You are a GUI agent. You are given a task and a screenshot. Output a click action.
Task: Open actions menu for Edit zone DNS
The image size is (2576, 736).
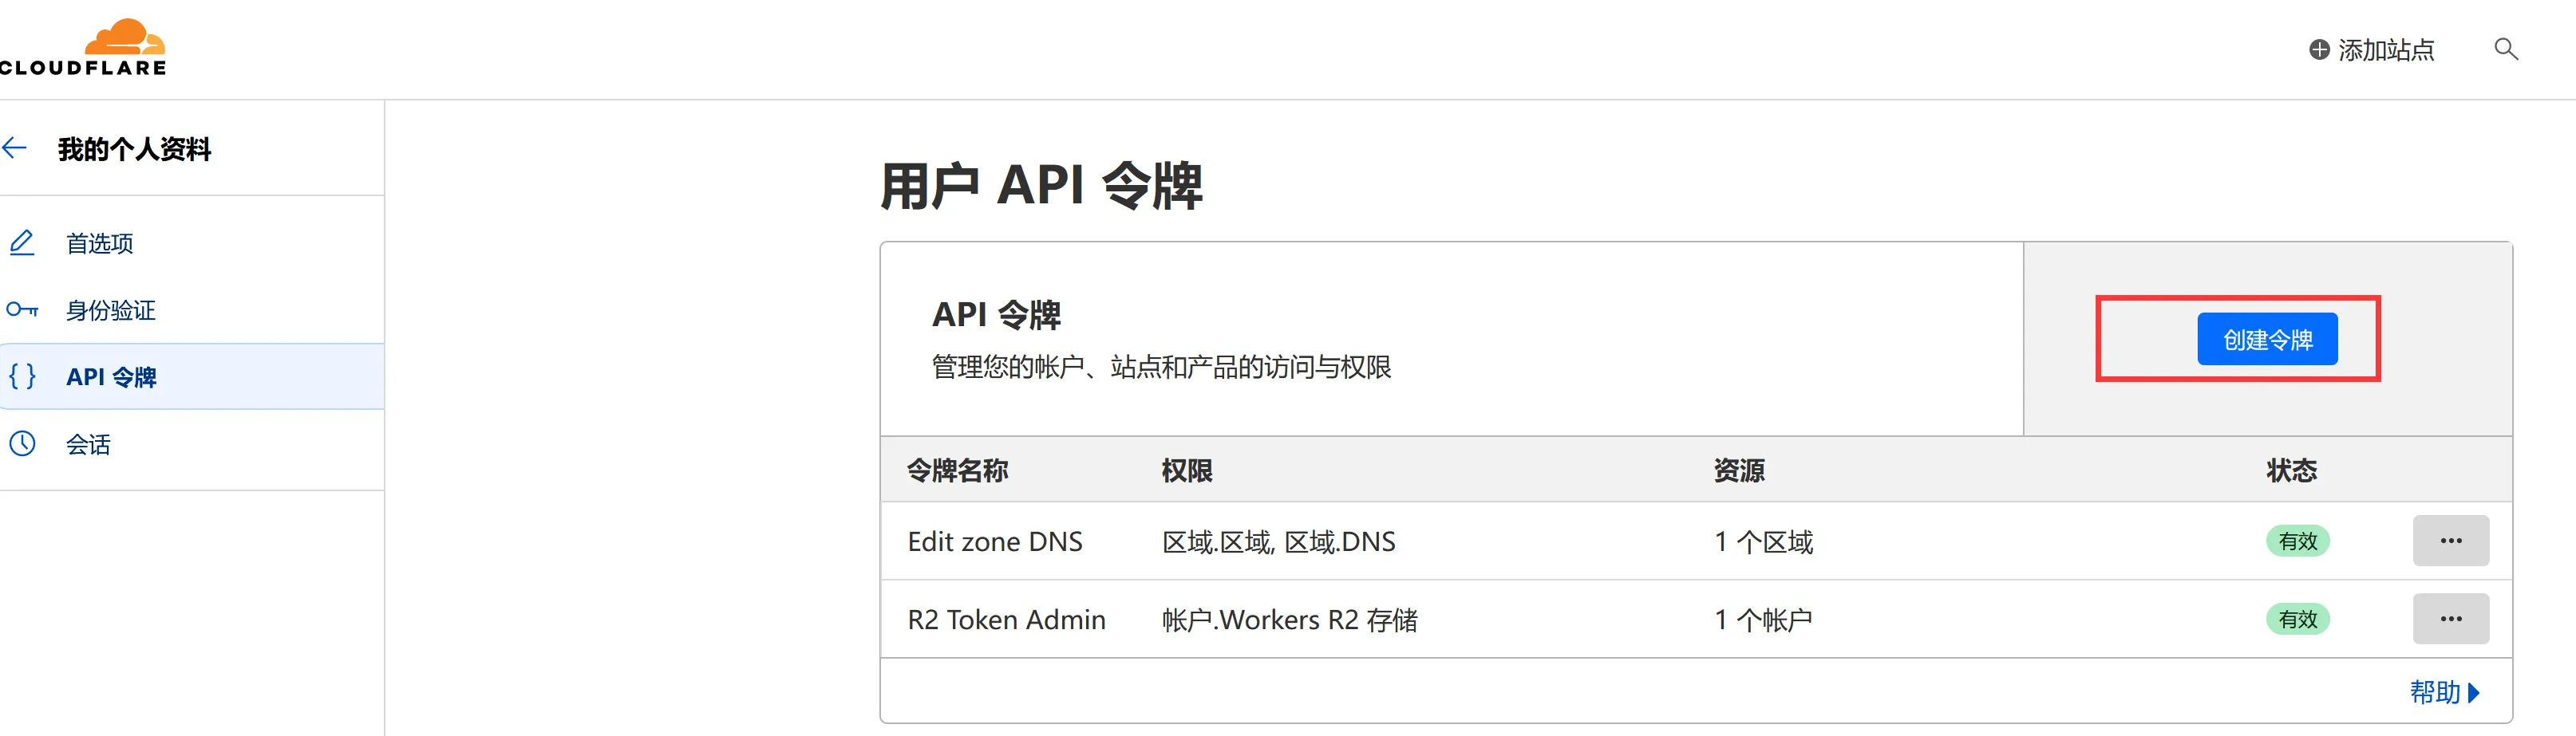tap(2450, 541)
